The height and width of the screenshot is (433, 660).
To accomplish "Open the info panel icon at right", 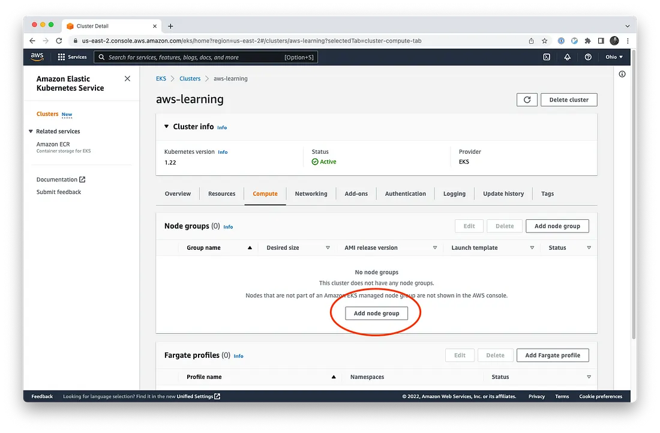I will click(622, 74).
